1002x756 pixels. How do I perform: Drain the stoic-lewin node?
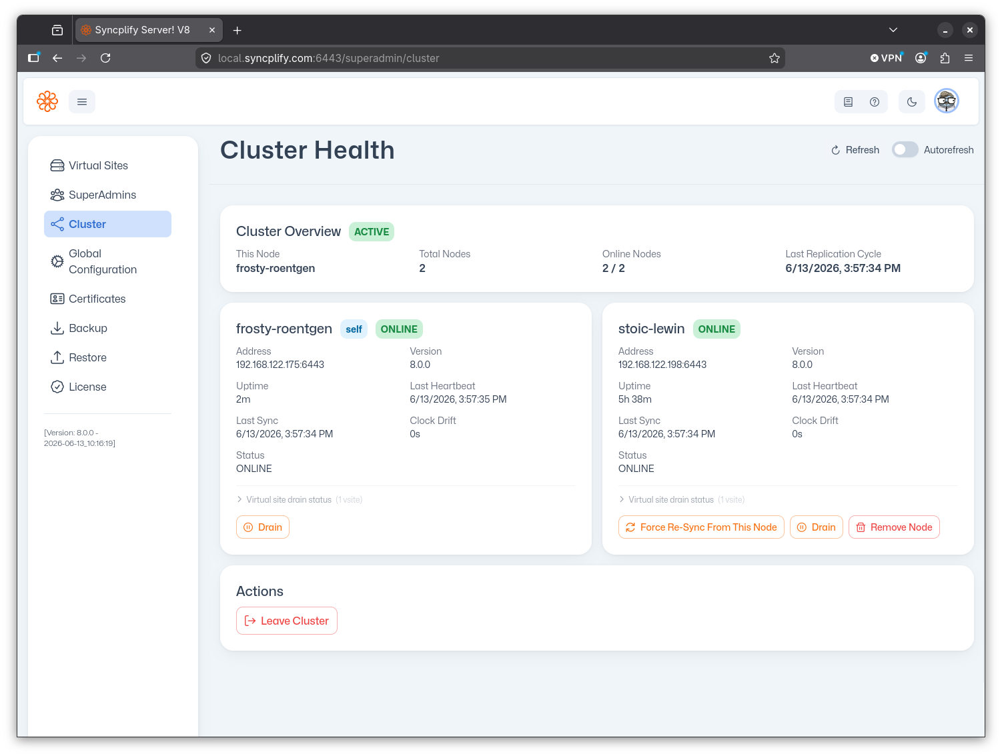point(817,527)
